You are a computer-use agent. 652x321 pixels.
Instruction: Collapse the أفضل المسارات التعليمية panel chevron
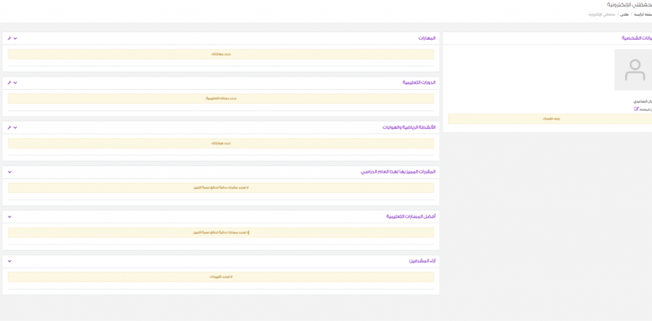(10, 216)
